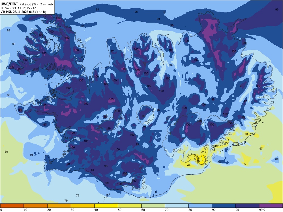The height and width of the screenshot is (212, 283).
Task: Click the legend tick label '90'
Action: [214, 210]
